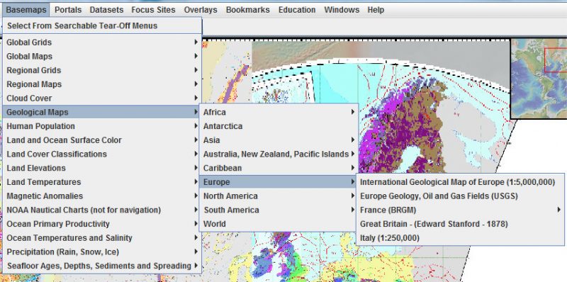The width and height of the screenshot is (567, 282).
Task: Click Select From Searchable Tear-Off Menus
Action: coord(102,26)
